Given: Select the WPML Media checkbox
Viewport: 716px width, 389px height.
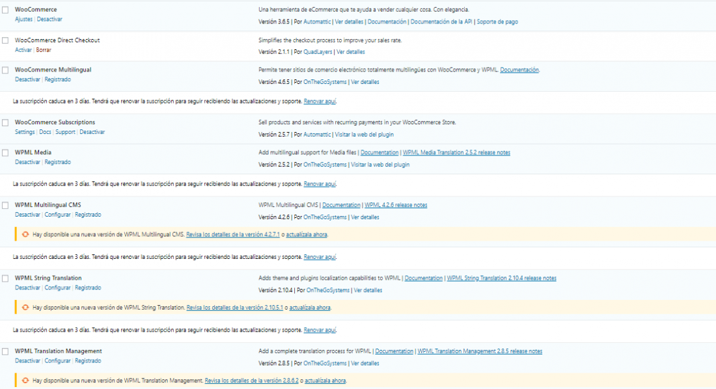Looking at the screenshot, I should click(x=5, y=153).
